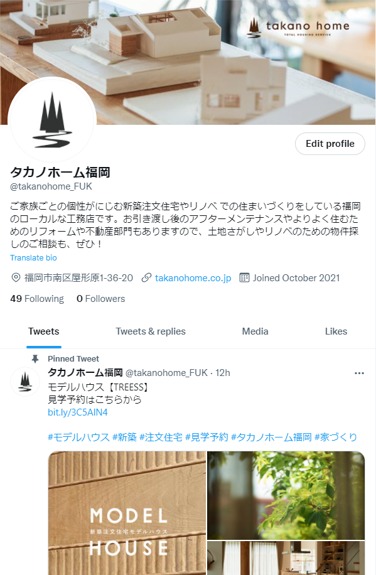Select the Tweets tab

pos(44,331)
